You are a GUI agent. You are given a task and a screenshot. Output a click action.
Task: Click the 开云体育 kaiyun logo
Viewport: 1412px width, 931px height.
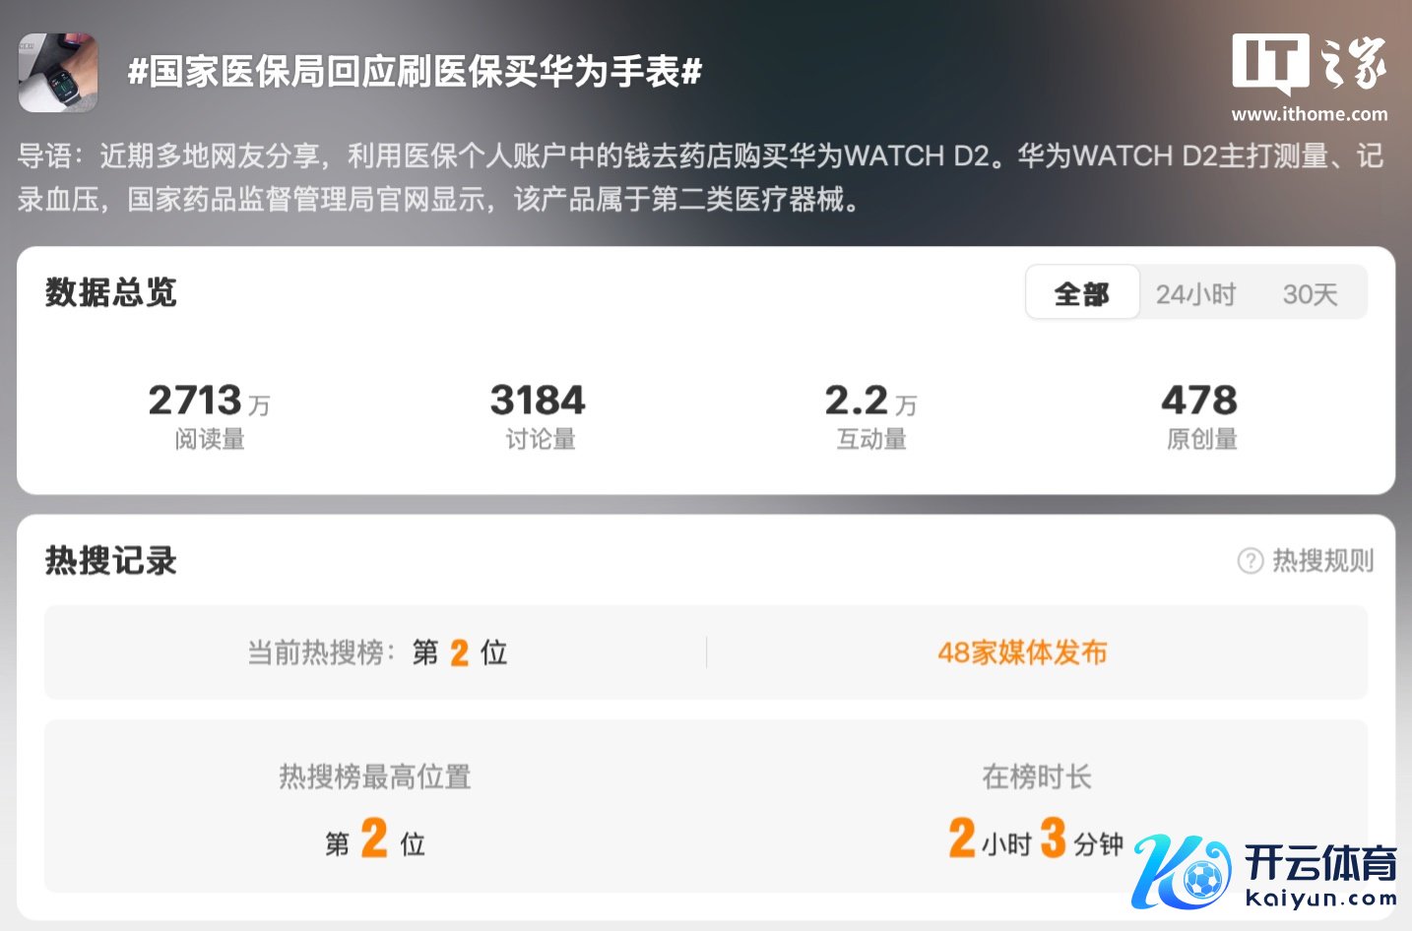coord(1264,872)
